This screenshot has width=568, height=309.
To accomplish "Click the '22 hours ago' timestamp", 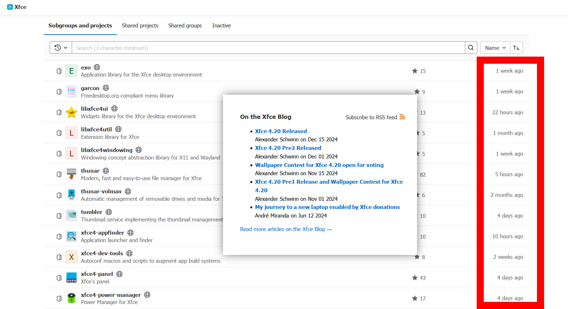I will [x=508, y=112].
